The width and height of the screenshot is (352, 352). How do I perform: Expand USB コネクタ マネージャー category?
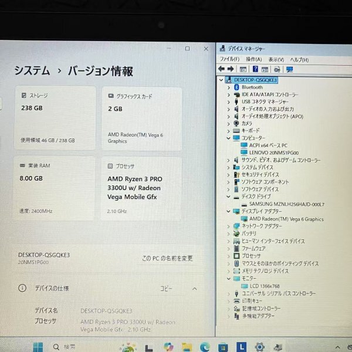click(x=229, y=102)
